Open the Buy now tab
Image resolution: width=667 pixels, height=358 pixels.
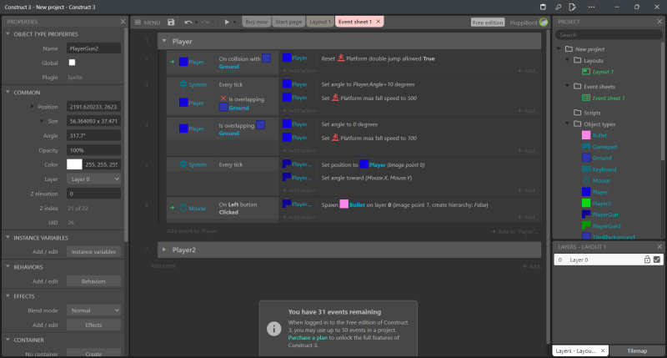[x=257, y=22]
